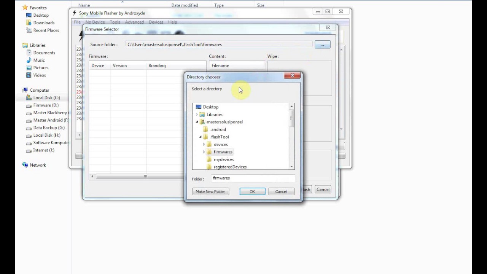Screen dimensions: 487x274
Task: Select .android folder in tree
Action: [218, 129]
